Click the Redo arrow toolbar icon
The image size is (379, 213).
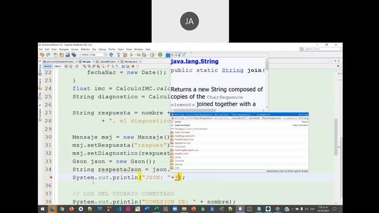coord(49,55)
